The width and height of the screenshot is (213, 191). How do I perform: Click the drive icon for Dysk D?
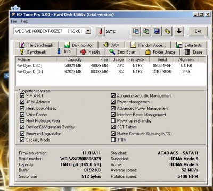coord(20,72)
